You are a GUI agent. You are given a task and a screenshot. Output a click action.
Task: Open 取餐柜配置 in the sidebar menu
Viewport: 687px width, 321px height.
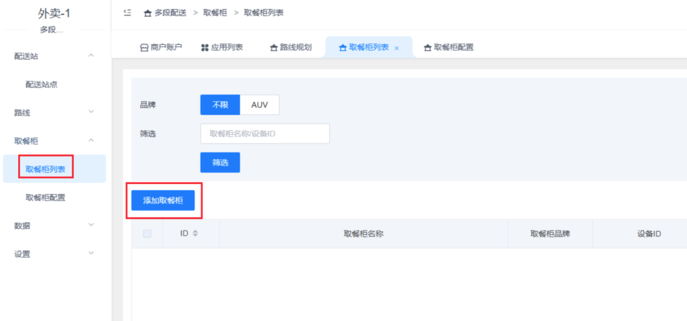(46, 197)
